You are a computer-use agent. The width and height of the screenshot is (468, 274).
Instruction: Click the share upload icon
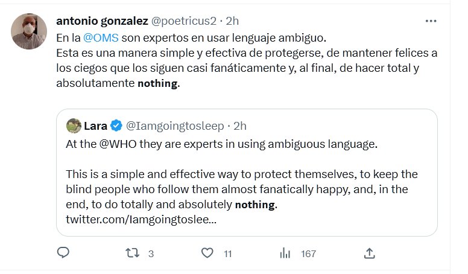pyautogui.click(x=370, y=253)
